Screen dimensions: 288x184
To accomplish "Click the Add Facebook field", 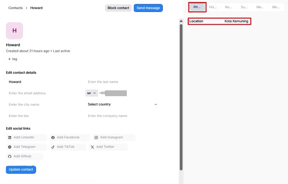I will click(x=70, y=137).
